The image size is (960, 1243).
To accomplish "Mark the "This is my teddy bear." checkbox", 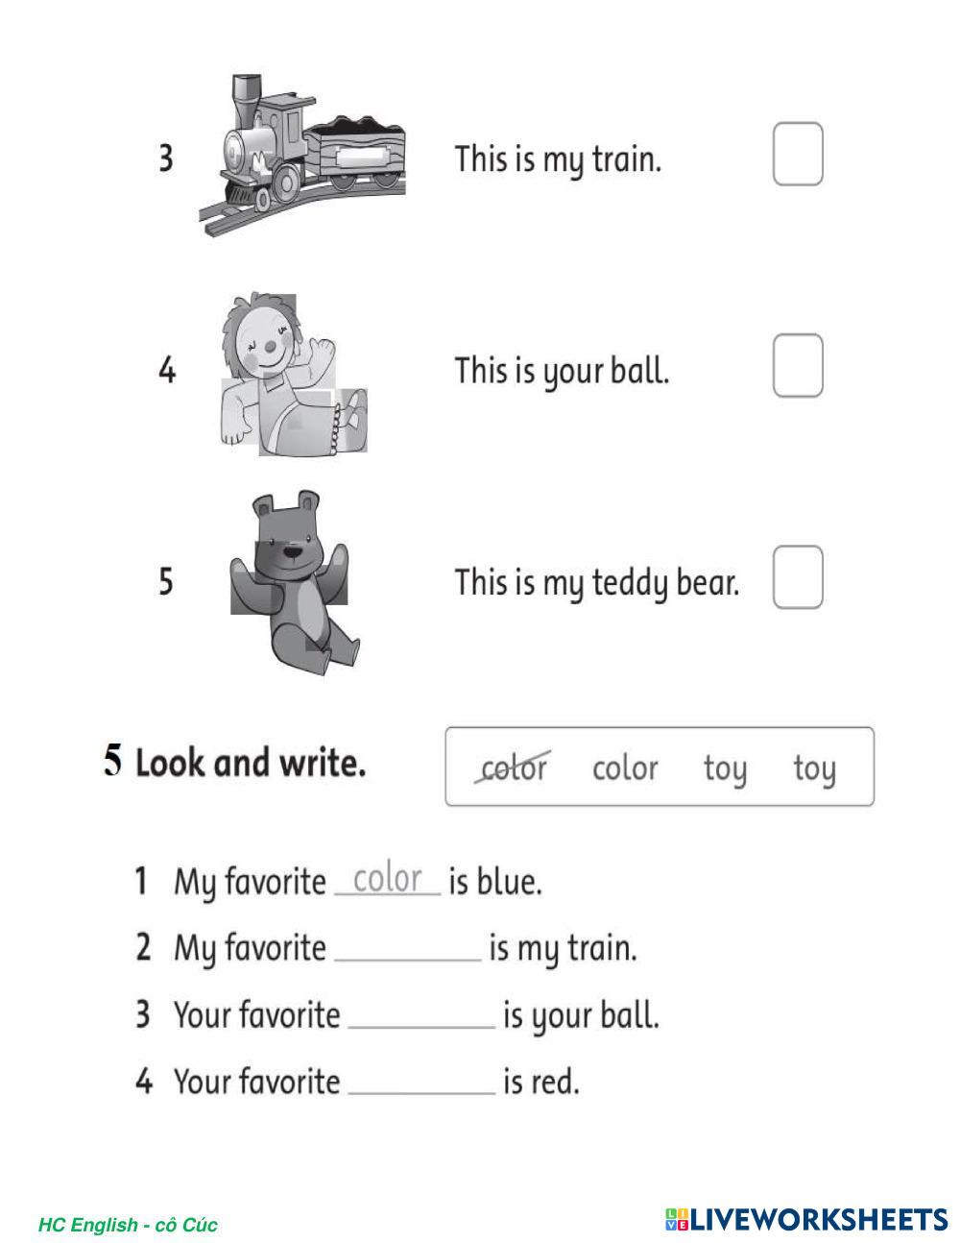I will [x=798, y=577].
